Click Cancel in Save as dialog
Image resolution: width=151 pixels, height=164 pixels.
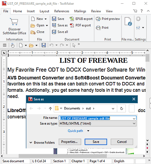(122, 142)
